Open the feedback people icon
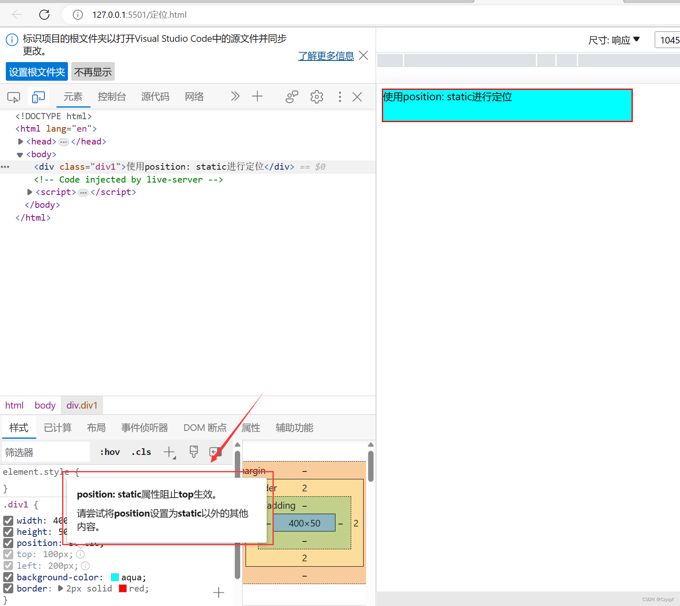Image resolution: width=680 pixels, height=606 pixels. pyautogui.click(x=292, y=97)
